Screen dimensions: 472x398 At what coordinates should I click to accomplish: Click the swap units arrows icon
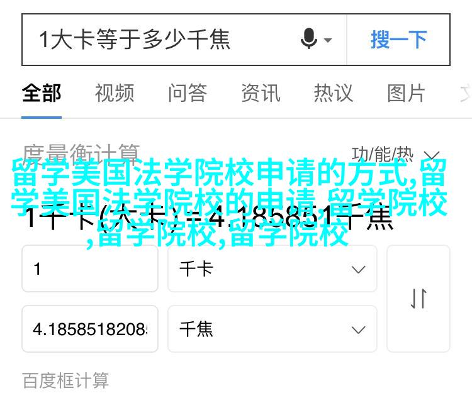coord(419,299)
